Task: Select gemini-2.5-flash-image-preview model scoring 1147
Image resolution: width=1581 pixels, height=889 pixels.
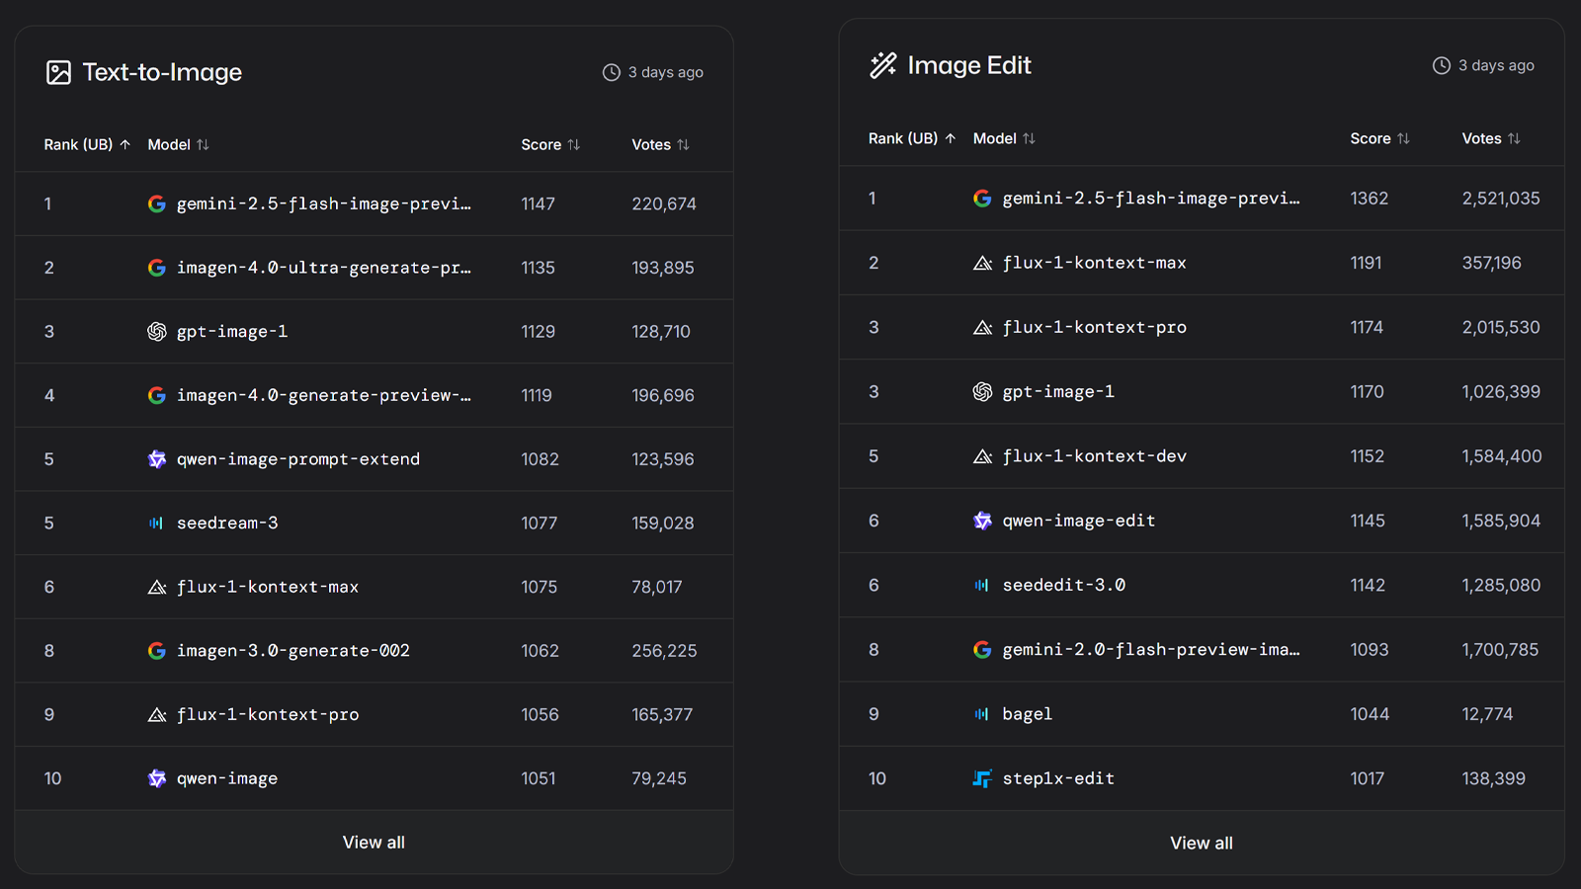Action: [324, 203]
